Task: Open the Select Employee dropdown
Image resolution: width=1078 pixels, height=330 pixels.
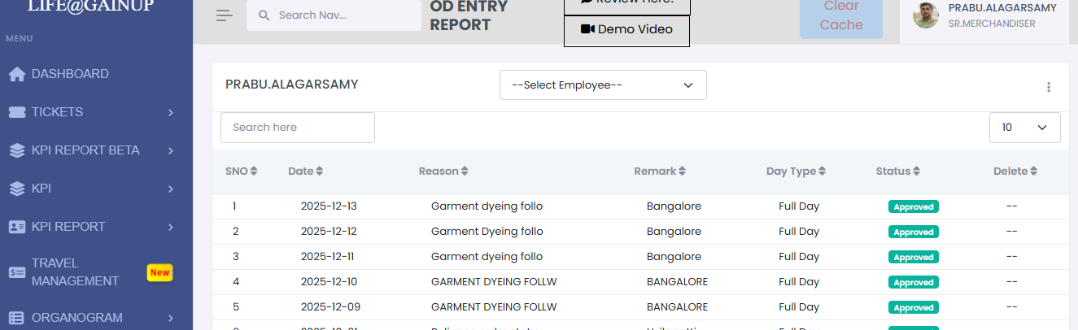Action: point(603,85)
